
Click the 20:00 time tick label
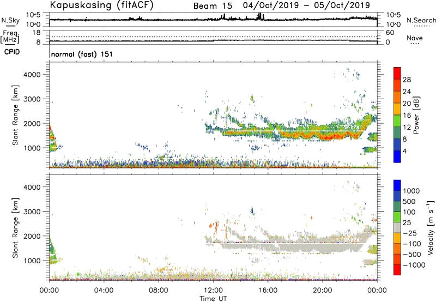coord(323,291)
